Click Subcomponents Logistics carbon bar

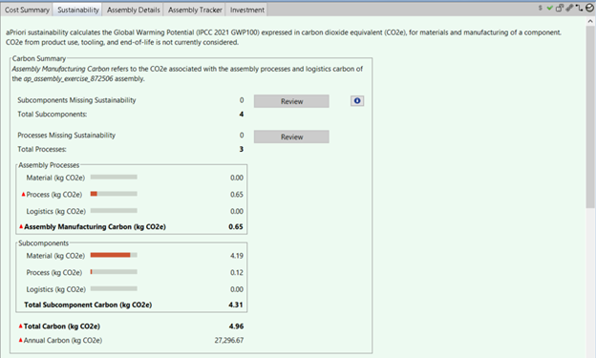click(114, 289)
